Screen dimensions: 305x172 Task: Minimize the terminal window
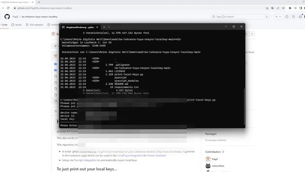pyautogui.click(x=226, y=27)
